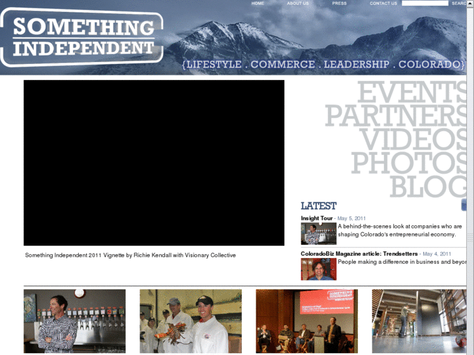Click the SEARCH button
This screenshot has width=474, height=355.
tap(459, 3)
